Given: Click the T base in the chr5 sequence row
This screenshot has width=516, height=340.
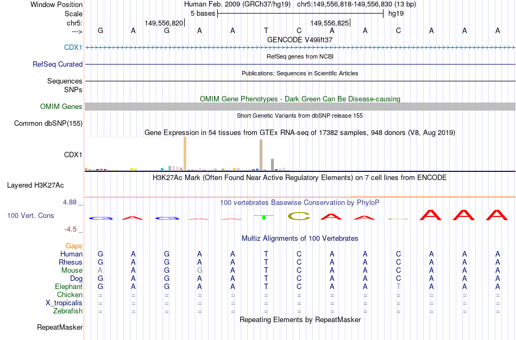Looking at the screenshot, I should pyautogui.click(x=266, y=31).
